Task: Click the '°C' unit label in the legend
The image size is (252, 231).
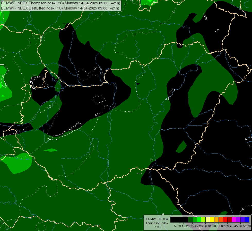Action: pyautogui.click(x=157, y=227)
